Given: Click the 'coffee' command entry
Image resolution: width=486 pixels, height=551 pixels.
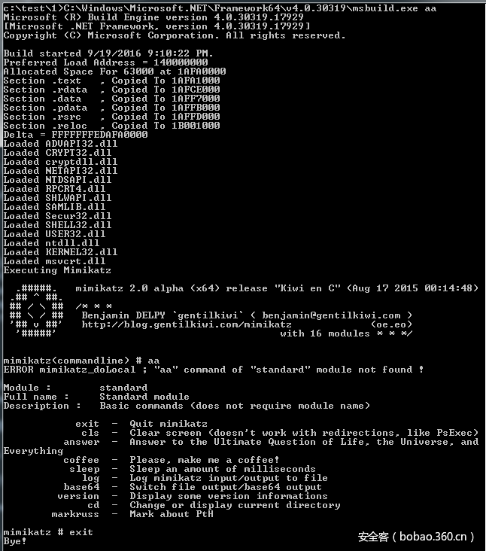Looking at the screenshot, I should 81,460.
